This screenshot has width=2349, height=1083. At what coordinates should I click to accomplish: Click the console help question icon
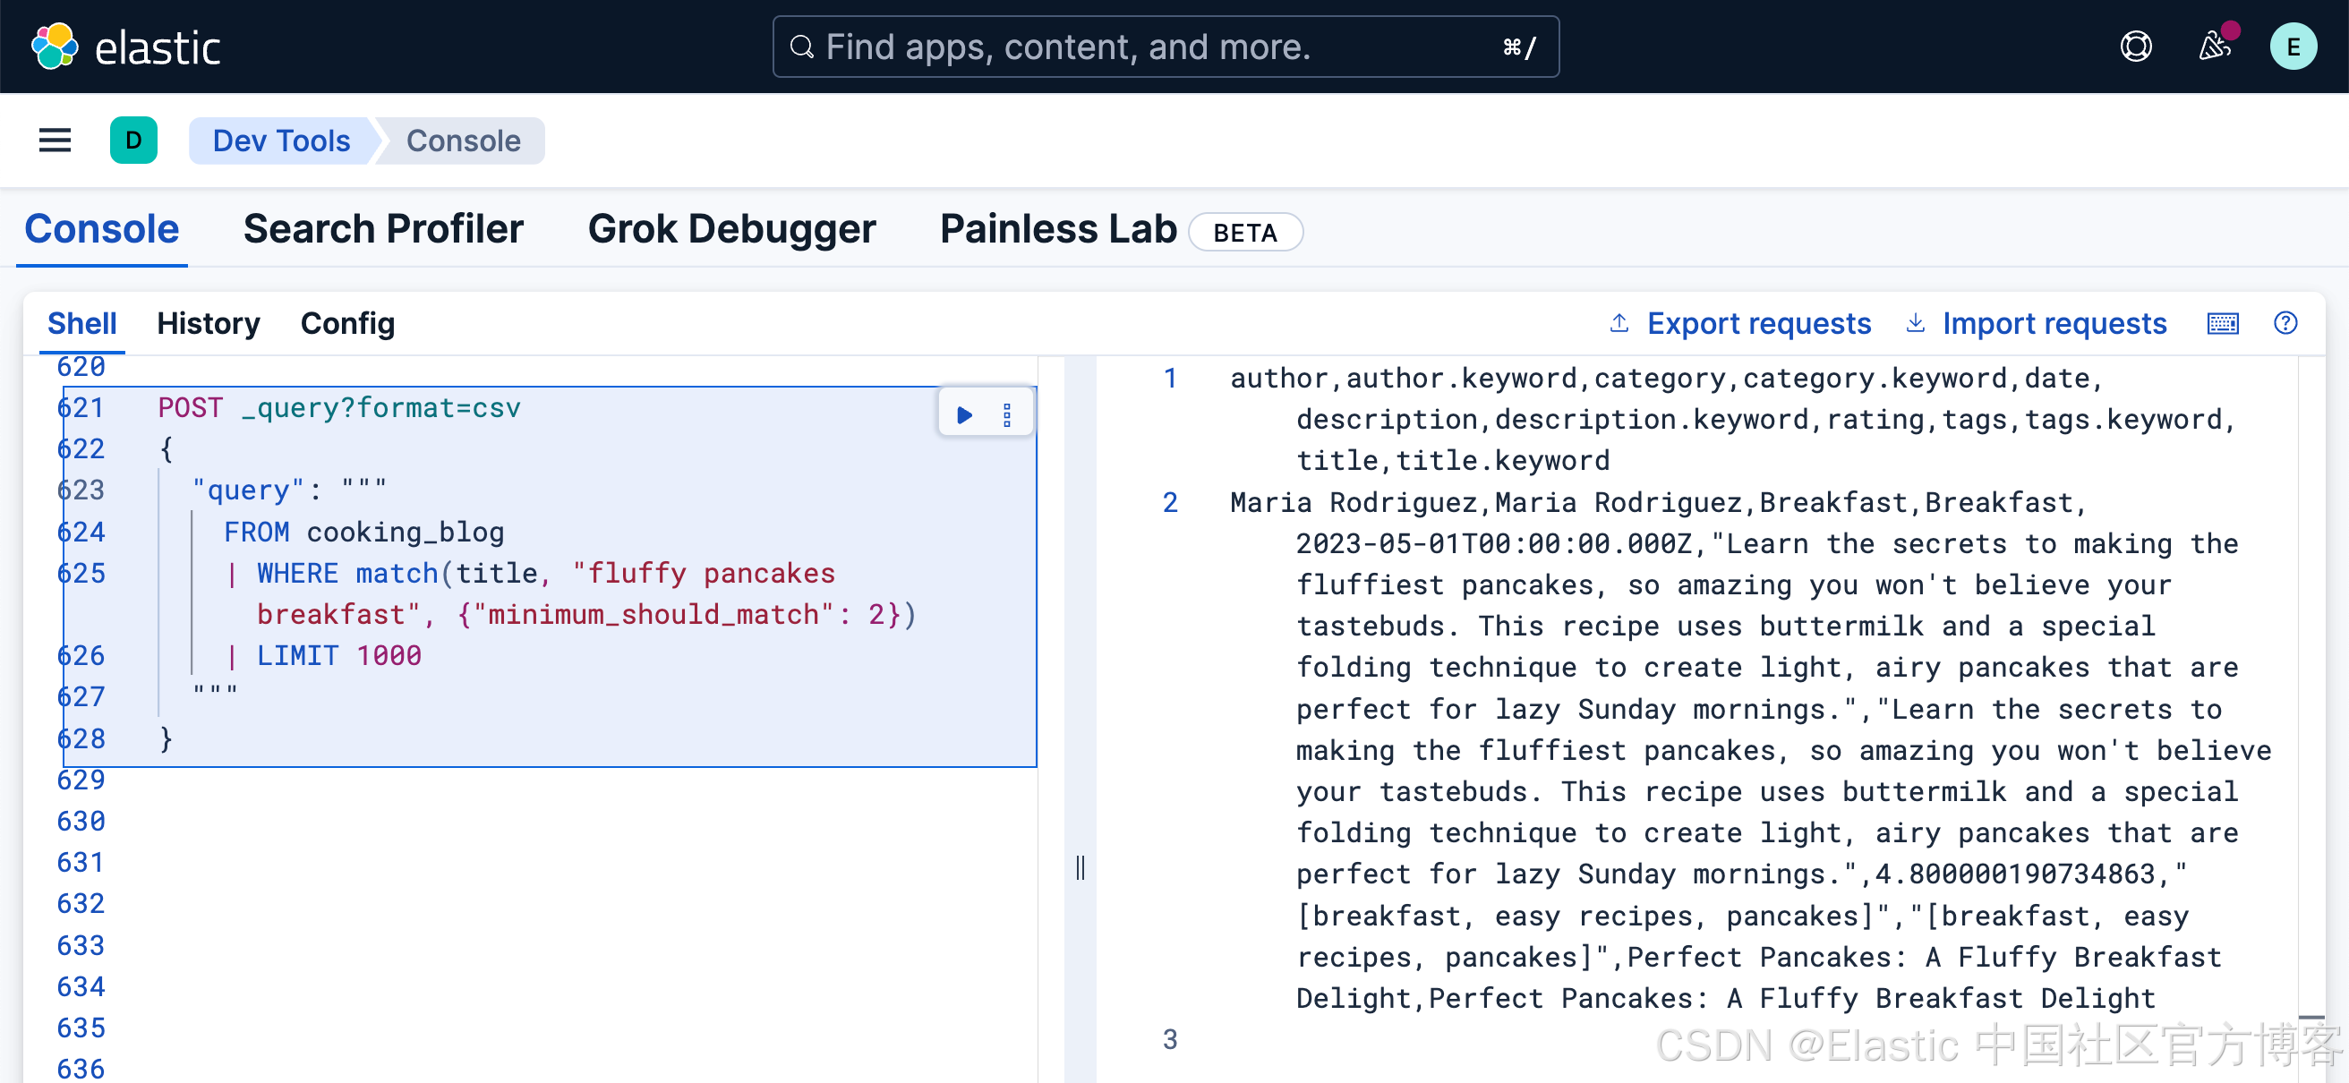point(2285,324)
